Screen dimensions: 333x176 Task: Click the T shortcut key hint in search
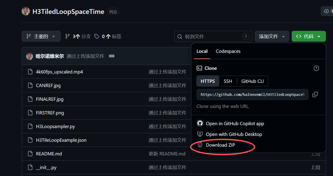click(x=246, y=37)
